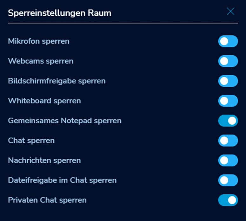Select the Nachrichten sperren text label
The image size is (246, 221).
coord(44,160)
